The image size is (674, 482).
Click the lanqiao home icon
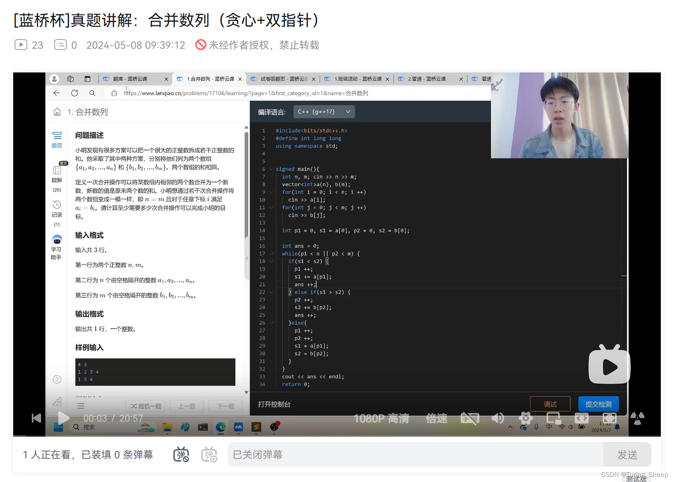(x=57, y=112)
